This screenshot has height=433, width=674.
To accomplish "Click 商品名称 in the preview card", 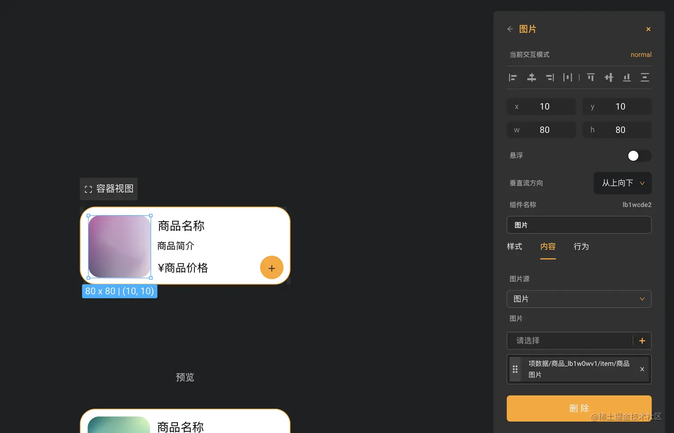I will [x=181, y=427].
